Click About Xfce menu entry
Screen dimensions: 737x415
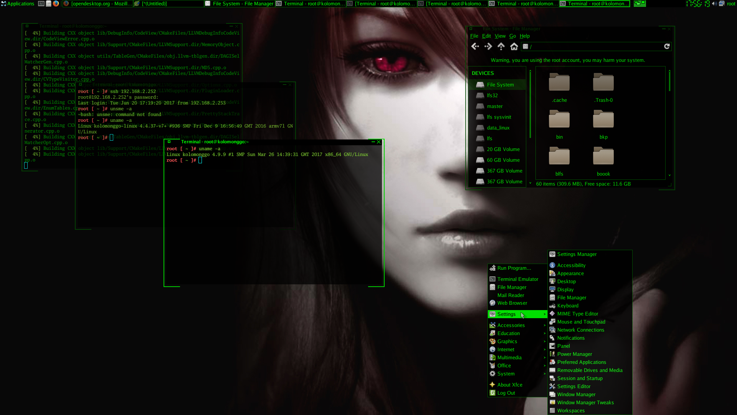pos(510,385)
